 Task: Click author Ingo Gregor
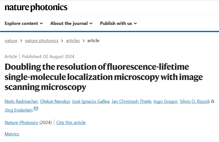coord(165,101)
